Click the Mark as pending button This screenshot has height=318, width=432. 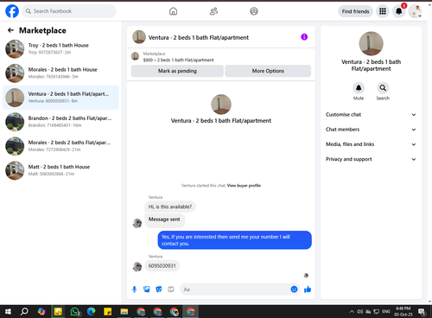pos(177,71)
